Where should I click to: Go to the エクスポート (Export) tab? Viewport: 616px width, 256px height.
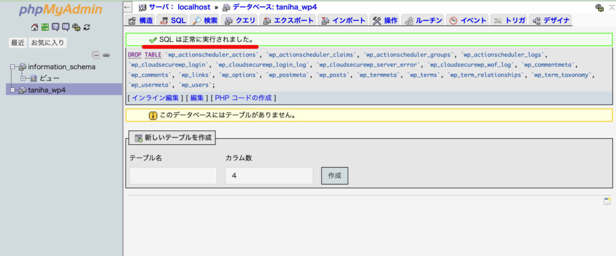click(288, 21)
